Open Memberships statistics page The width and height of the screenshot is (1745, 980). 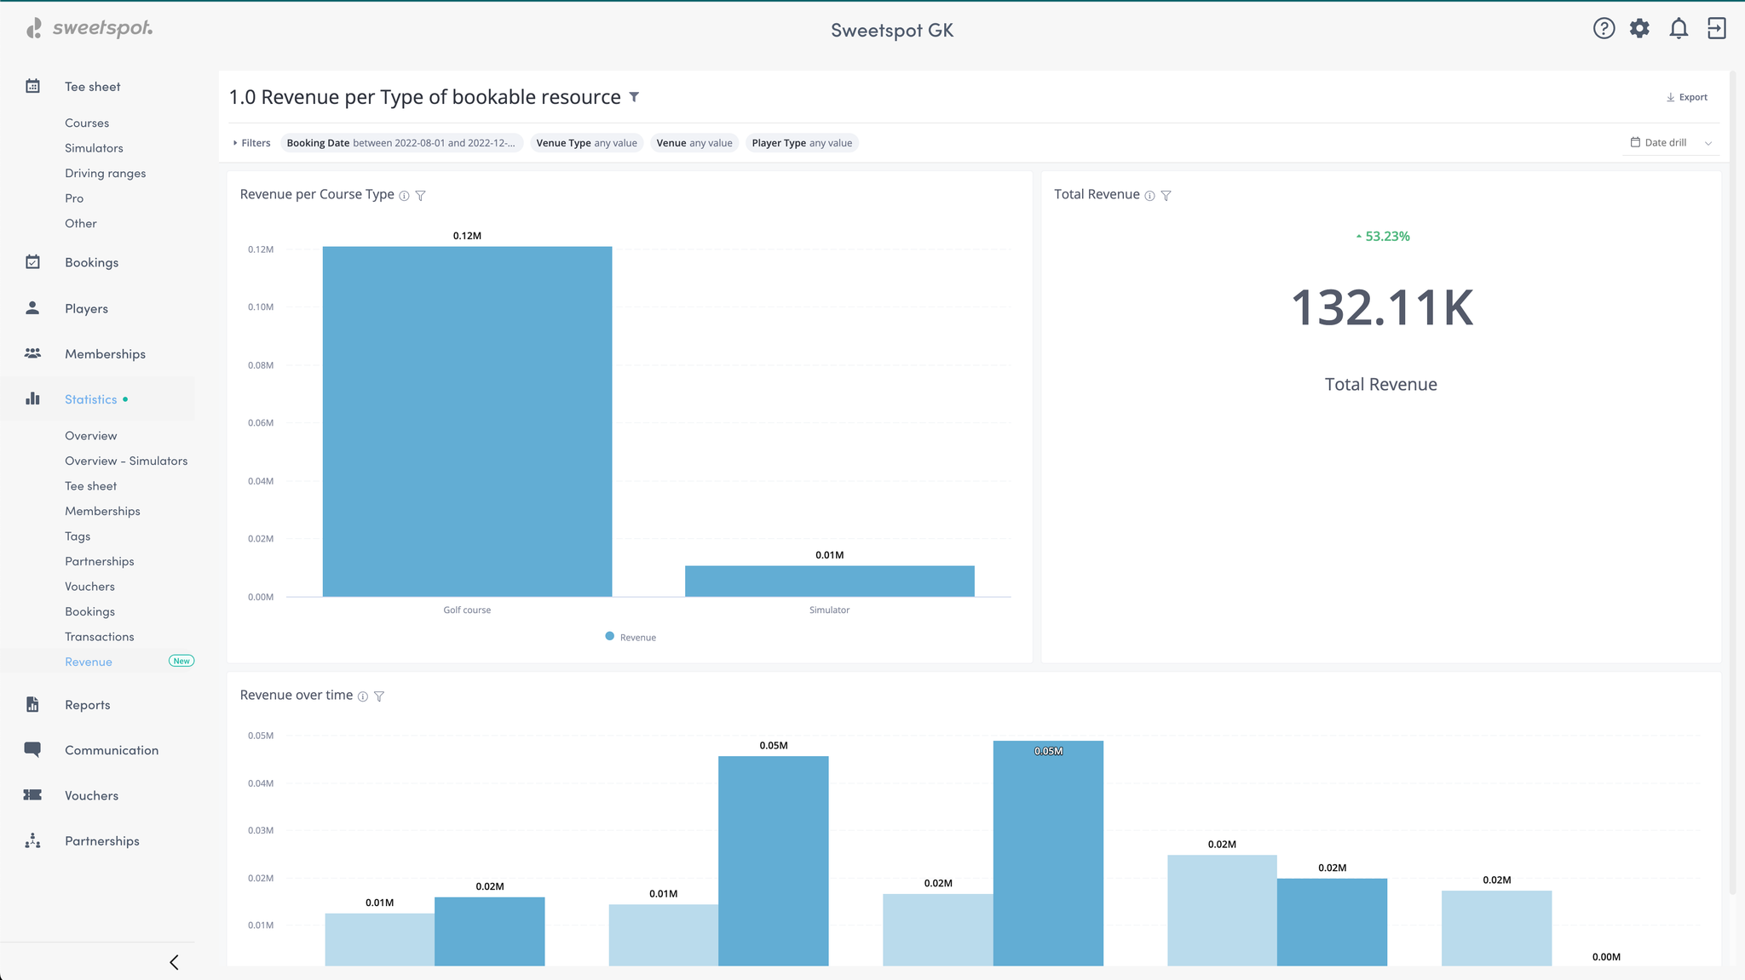[x=102, y=511]
